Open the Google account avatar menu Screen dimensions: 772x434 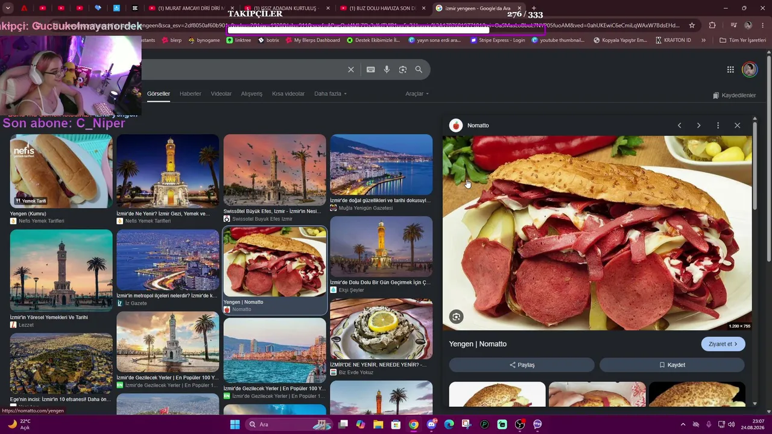click(x=750, y=69)
